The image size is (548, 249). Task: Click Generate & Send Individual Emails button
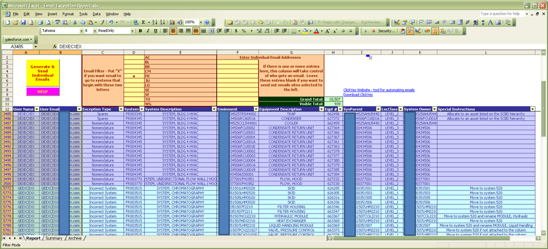tap(43, 73)
